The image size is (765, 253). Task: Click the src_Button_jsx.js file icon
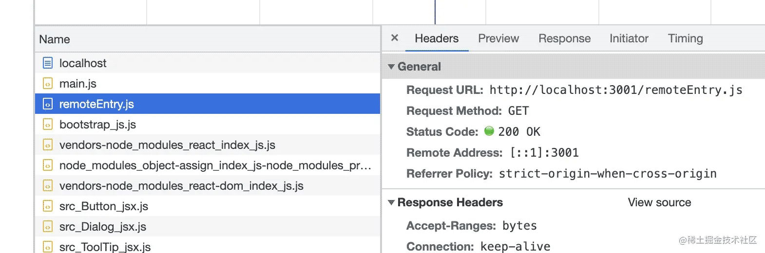pos(48,206)
